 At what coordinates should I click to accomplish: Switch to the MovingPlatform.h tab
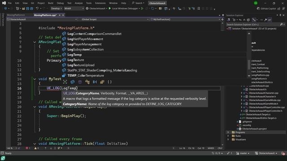point(16,15)
